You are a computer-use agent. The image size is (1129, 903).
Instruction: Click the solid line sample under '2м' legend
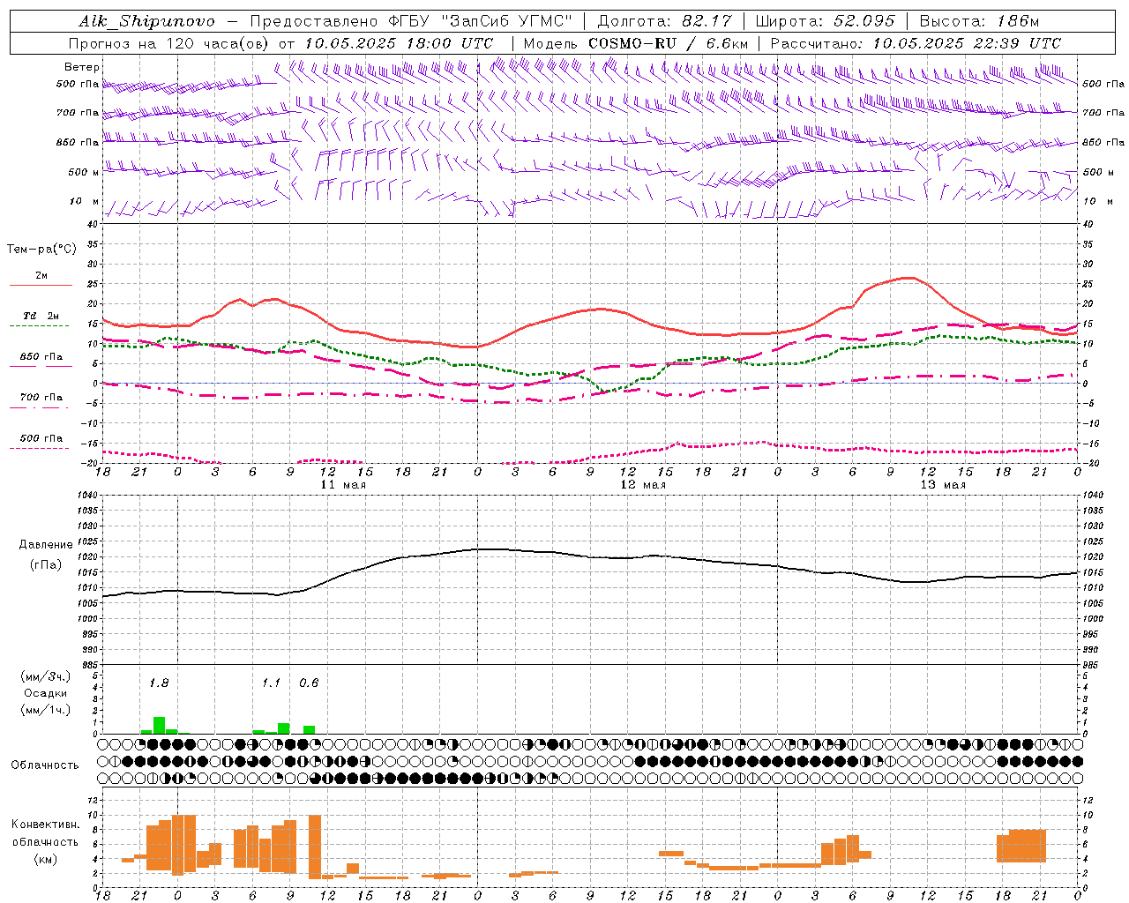[x=41, y=286]
